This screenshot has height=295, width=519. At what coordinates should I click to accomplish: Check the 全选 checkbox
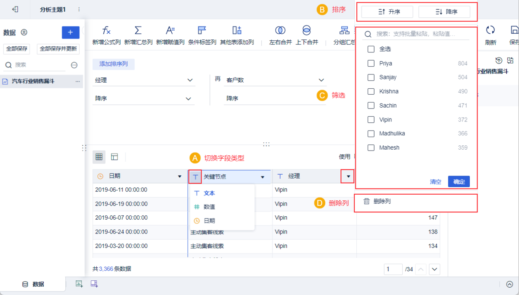[x=371, y=49]
